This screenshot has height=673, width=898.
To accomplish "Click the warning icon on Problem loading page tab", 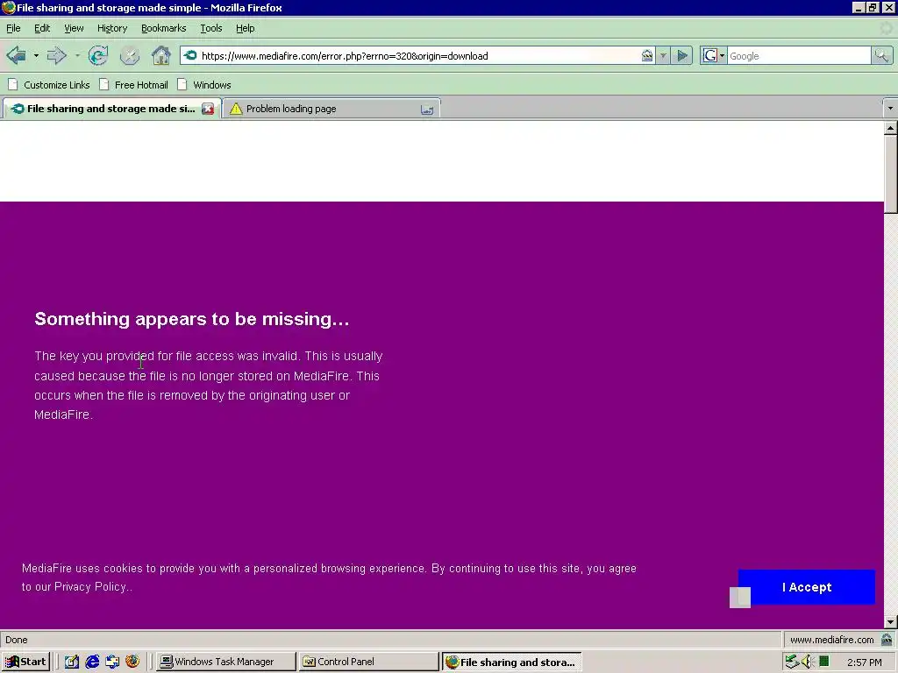I will (236, 109).
